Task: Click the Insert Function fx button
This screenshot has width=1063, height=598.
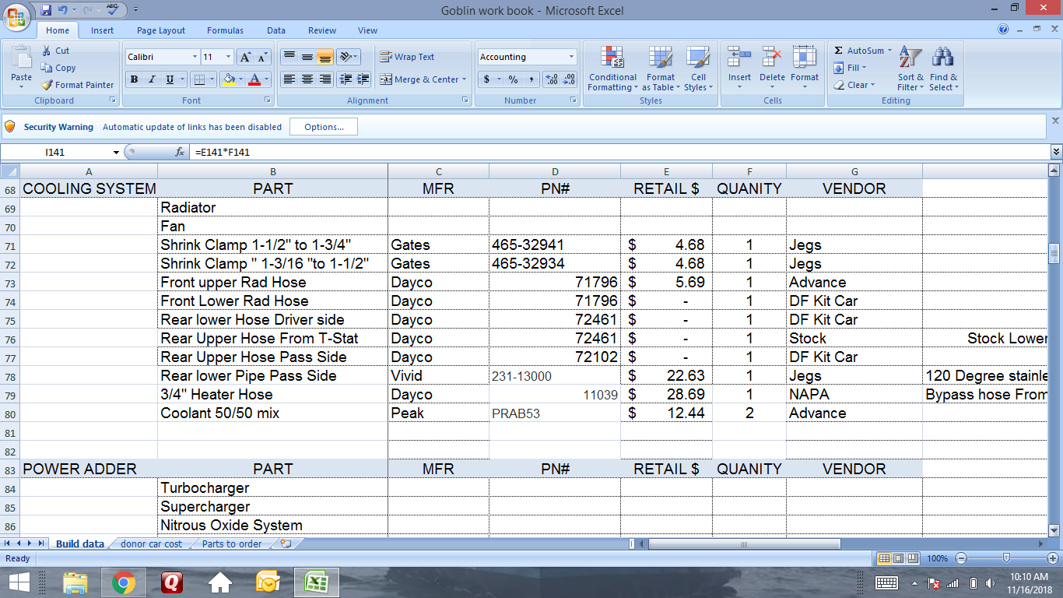Action: click(180, 152)
